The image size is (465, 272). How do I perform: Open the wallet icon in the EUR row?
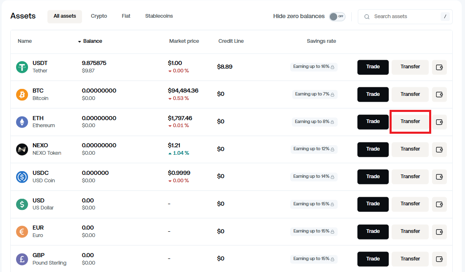click(x=439, y=232)
